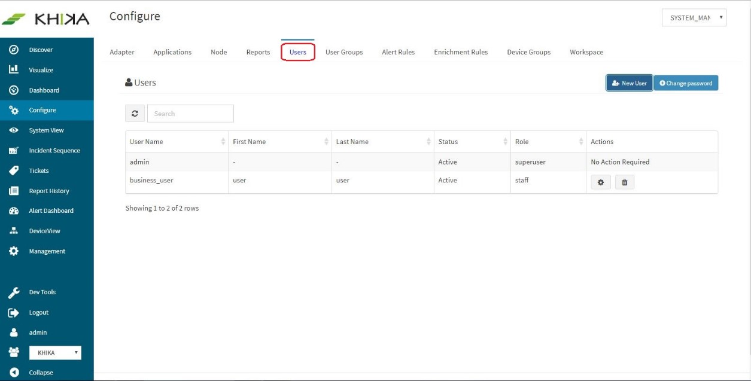Screen dimensions: 751x381
Task: Select the Report History icon
Action: pyautogui.click(x=13, y=191)
